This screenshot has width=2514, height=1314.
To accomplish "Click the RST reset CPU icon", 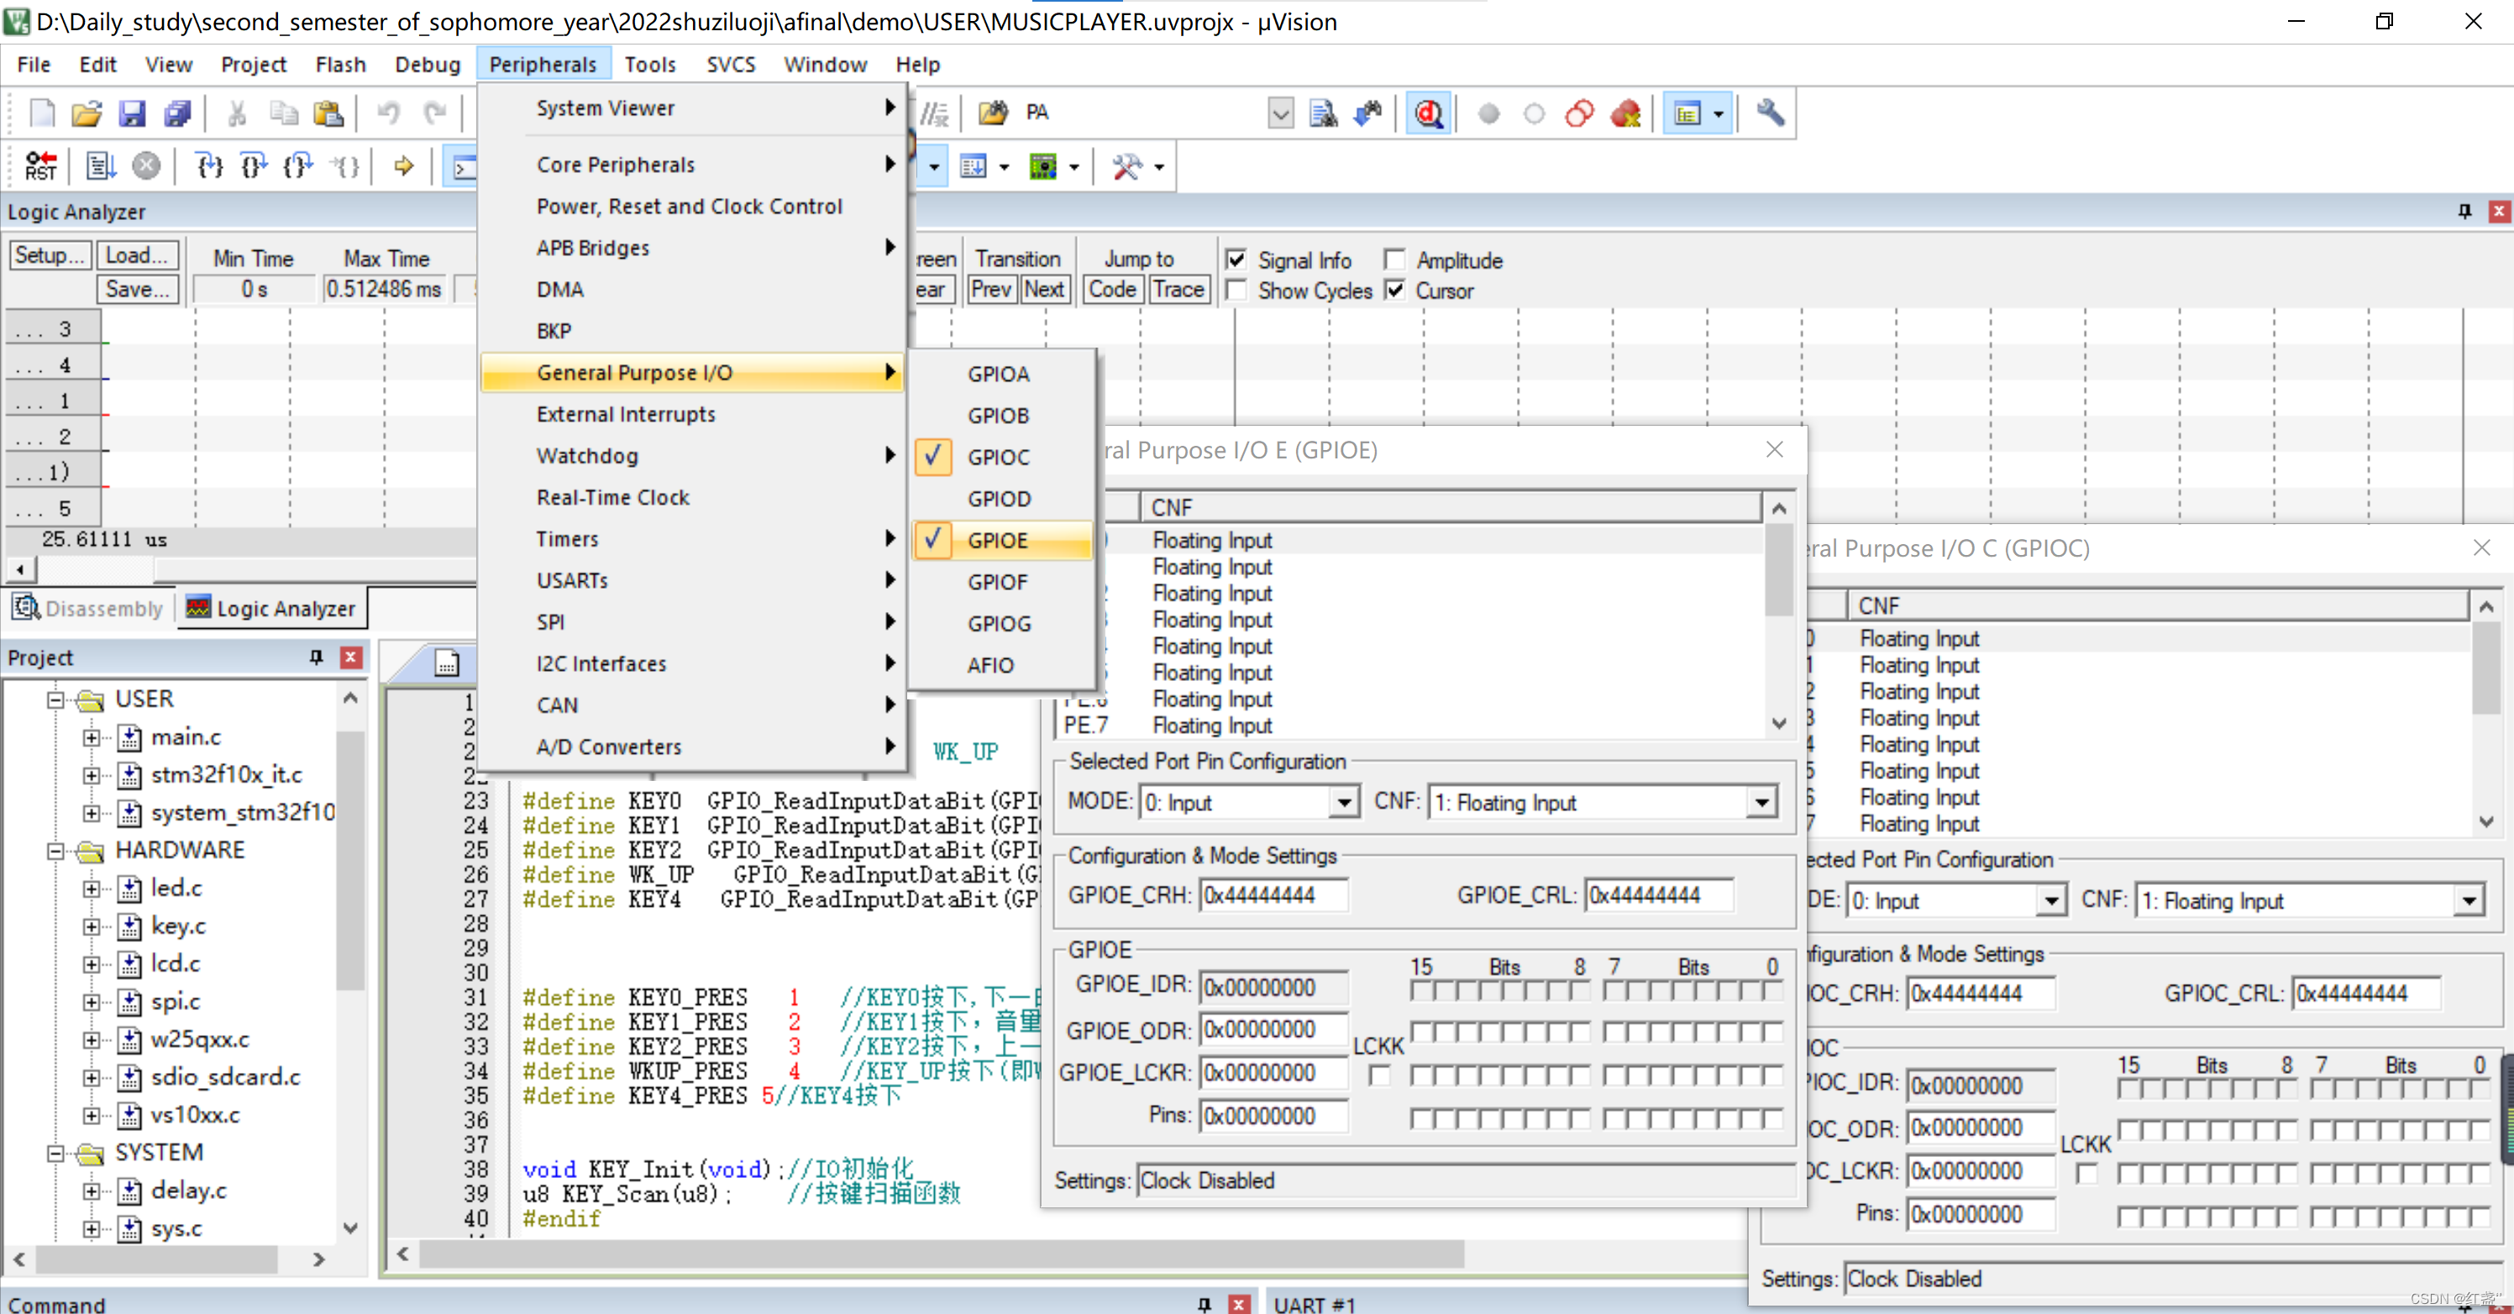I will tap(40, 166).
